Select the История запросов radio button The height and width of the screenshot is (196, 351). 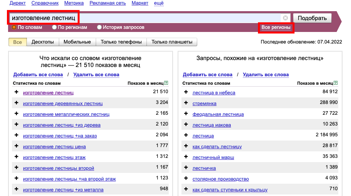pyautogui.click(x=100, y=27)
